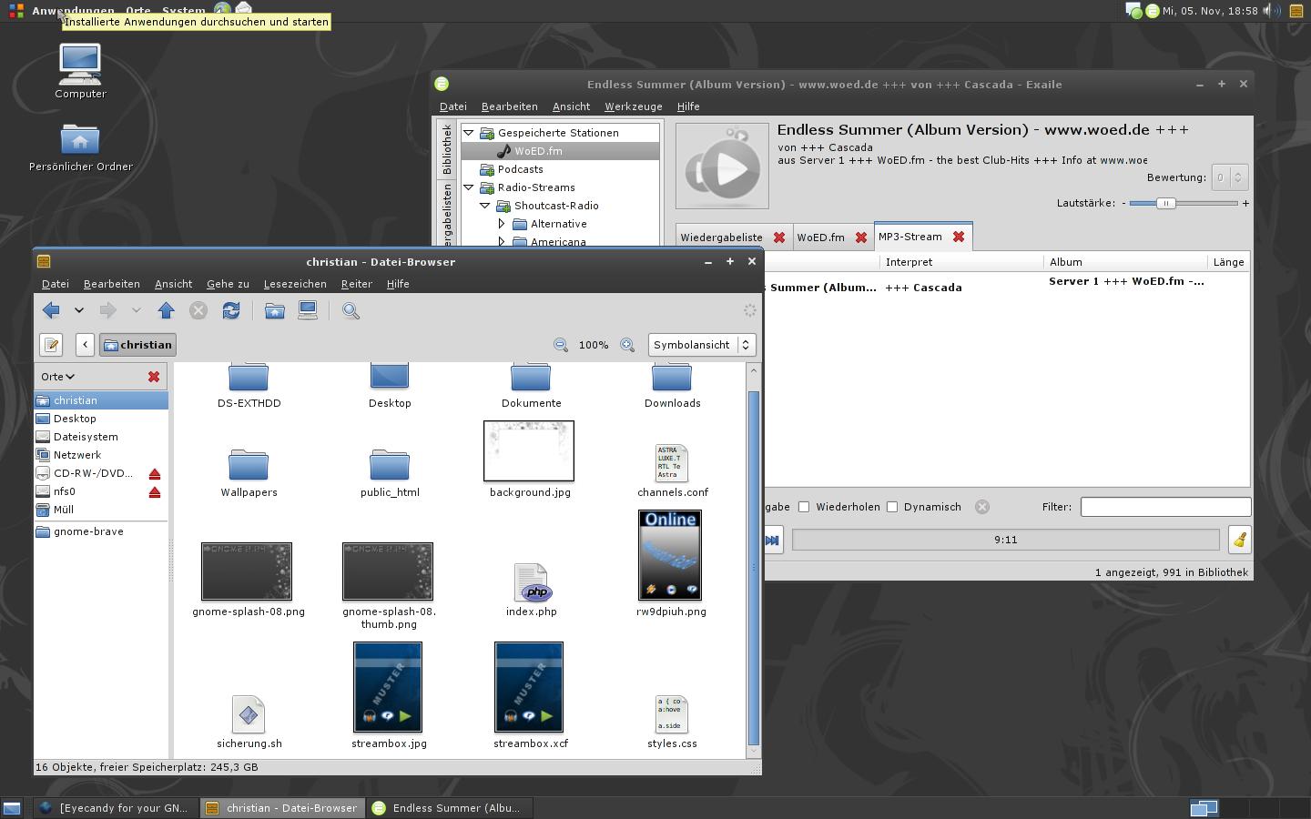Screen dimensions: 1311x819
Task: Eject the CD-RW/DVD drive in the sidebar
Action: 155,473
